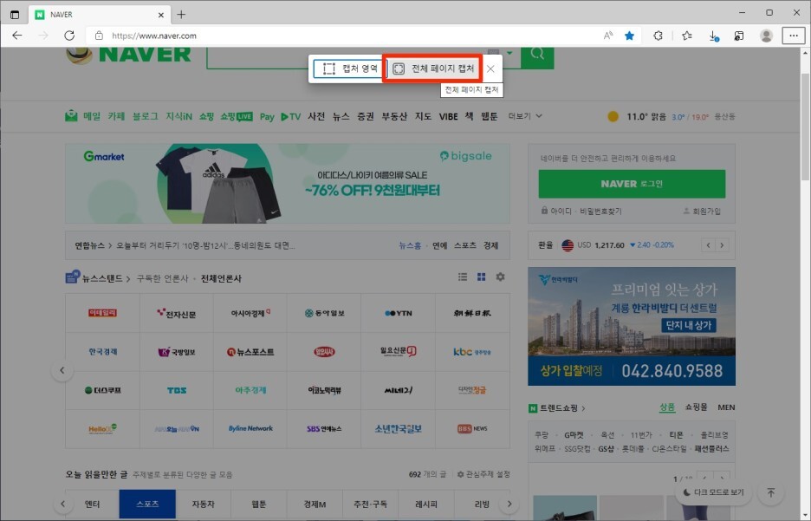Open the tab actions menu icon
This screenshot has width=811, height=521.
[x=15, y=15]
